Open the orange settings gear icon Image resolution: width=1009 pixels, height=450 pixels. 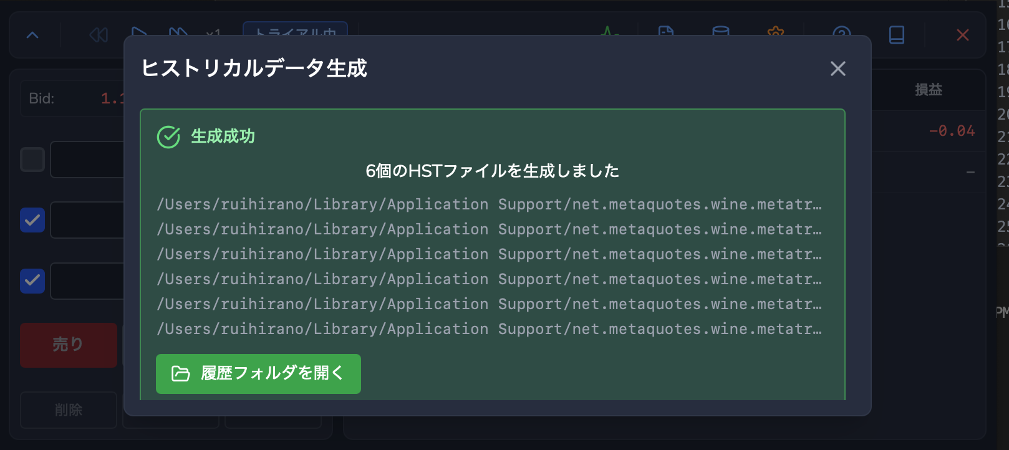point(776,32)
